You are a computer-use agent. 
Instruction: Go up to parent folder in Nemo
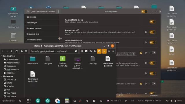point(11,51)
